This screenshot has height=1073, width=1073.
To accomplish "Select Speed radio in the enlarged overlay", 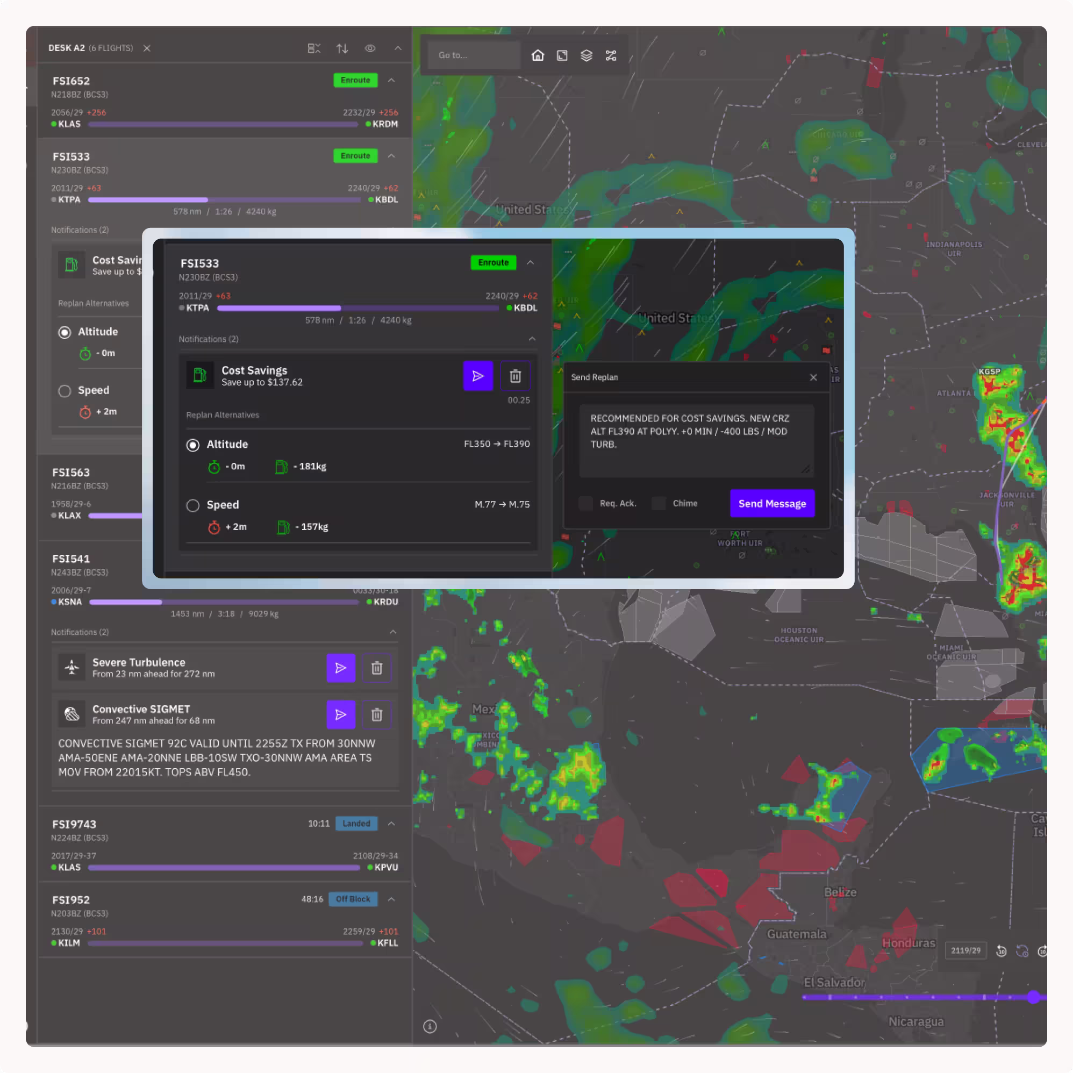I will 192,505.
